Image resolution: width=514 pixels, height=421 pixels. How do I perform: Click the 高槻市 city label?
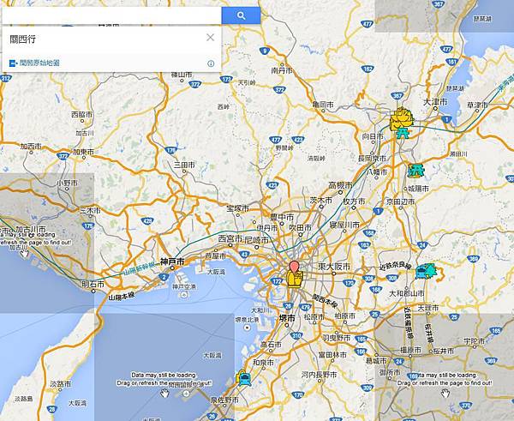click(x=341, y=186)
